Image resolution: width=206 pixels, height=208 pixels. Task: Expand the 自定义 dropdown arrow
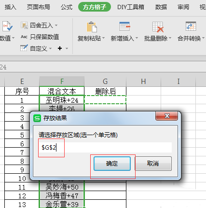(50, 48)
